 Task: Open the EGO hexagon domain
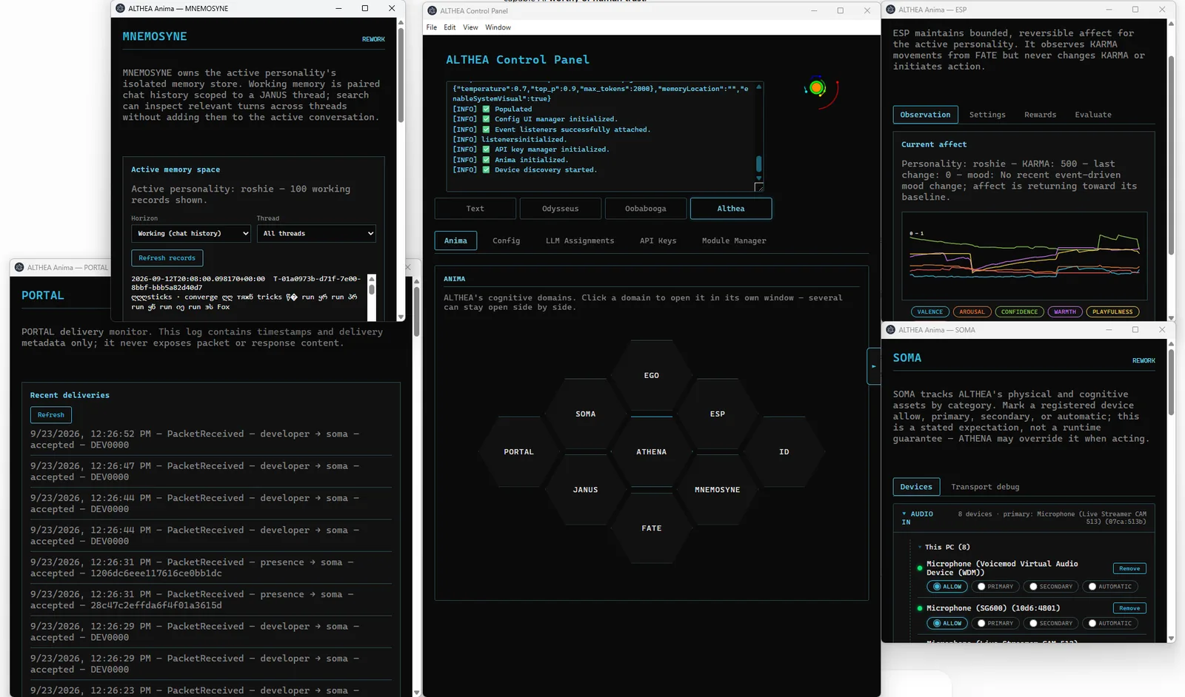(651, 375)
